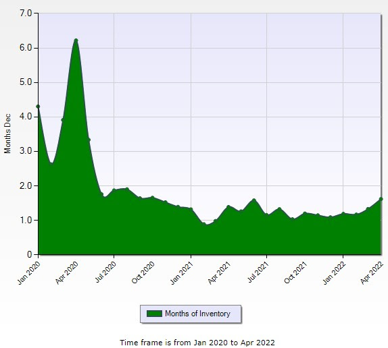Image resolution: width=388 pixels, height=348 pixels.
Task: Click the 6.0 y-axis tick label
Action: click(26, 48)
